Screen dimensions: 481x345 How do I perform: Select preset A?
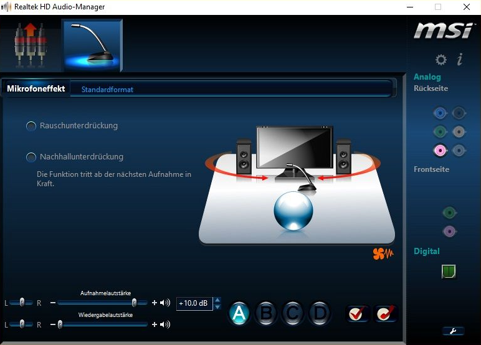[x=239, y=313]
